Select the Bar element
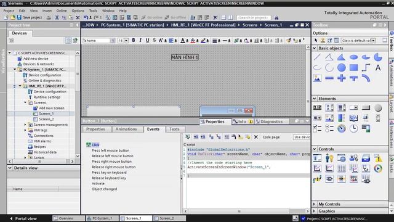This screenshot has height=222, width=394. (341, 118)
